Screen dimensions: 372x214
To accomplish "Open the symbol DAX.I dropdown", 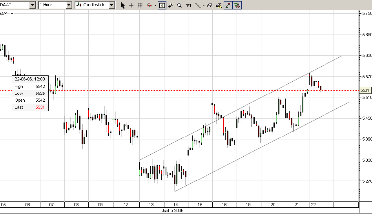I will 33,5.
